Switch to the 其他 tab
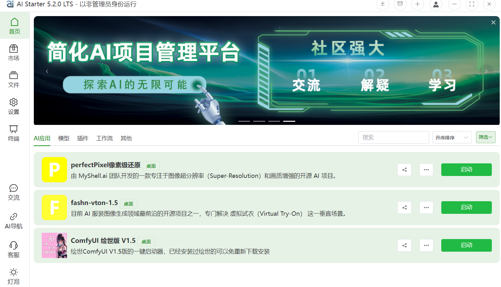Image resolution: width=501 pixels, height=287 pixels. 126,138
